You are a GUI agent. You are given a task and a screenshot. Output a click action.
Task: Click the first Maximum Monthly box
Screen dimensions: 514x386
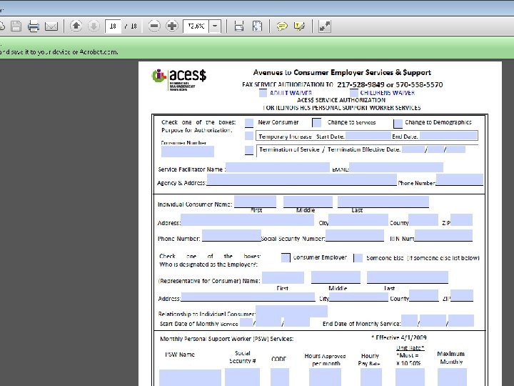[x=452, y=377]
